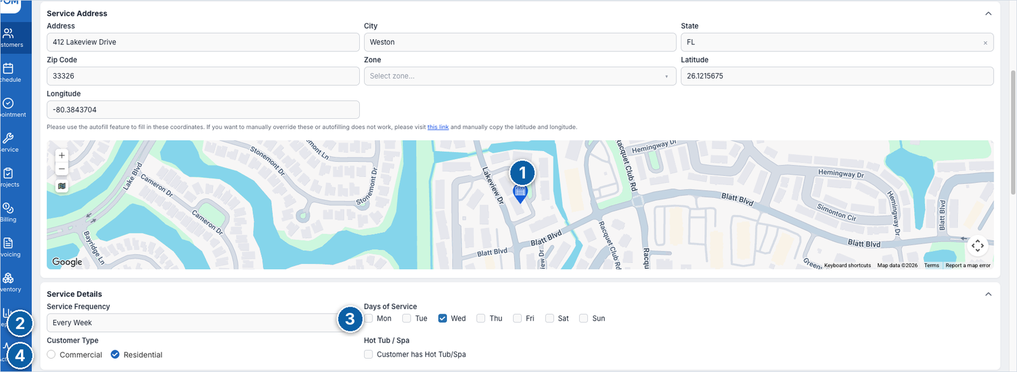Open 'this link' for coordinates

tap(438, 127)
